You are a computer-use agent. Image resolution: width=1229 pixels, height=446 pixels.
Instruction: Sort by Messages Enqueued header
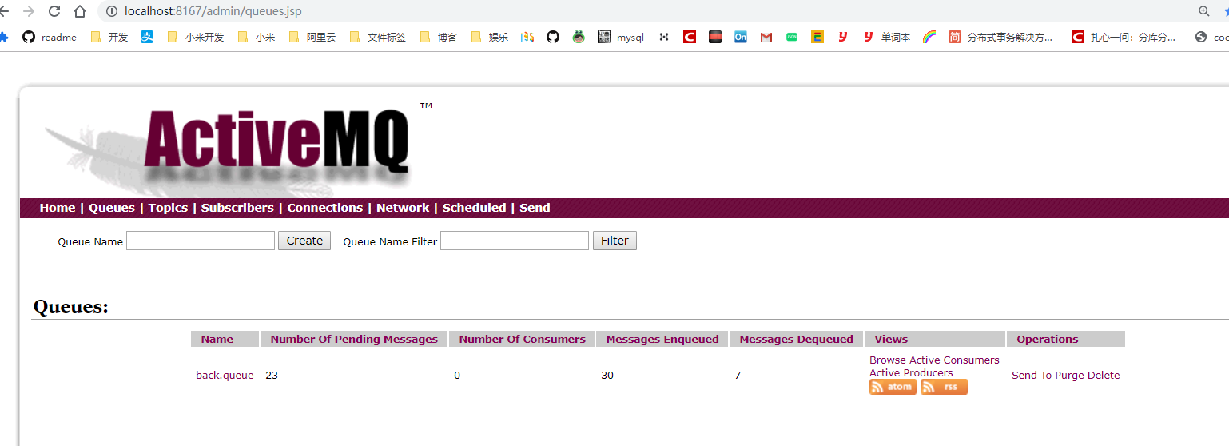click(x=662, y=339)
